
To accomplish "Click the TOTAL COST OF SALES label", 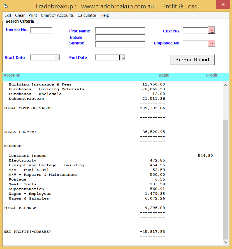I will tap(29, 108).
